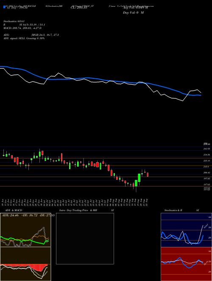Click the red RSI chart panel
The image size is (212, 281).
tap(186, 264)
